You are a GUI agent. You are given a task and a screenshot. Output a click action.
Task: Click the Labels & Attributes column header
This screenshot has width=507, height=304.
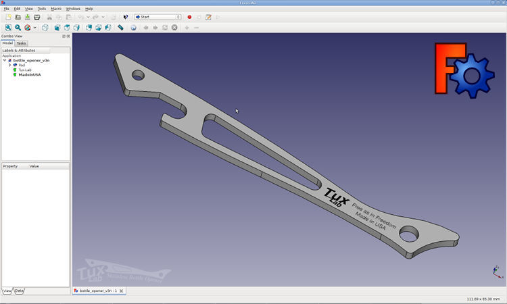pos(26,51)
